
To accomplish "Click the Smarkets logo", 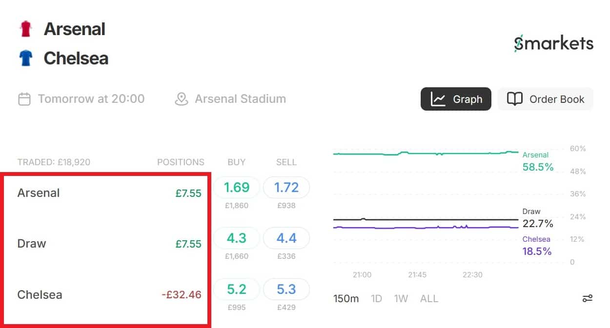I will click(553, 44).
